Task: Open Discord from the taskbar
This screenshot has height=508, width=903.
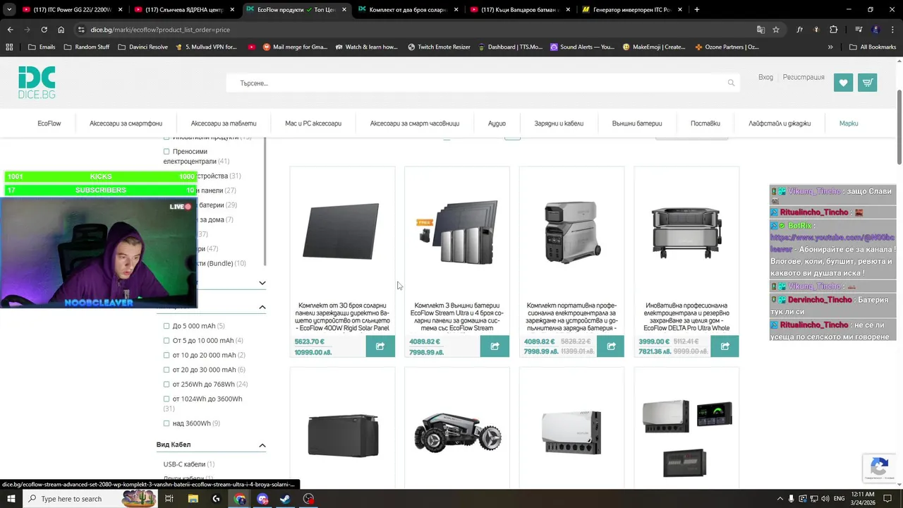Action: tap(262, 499)
